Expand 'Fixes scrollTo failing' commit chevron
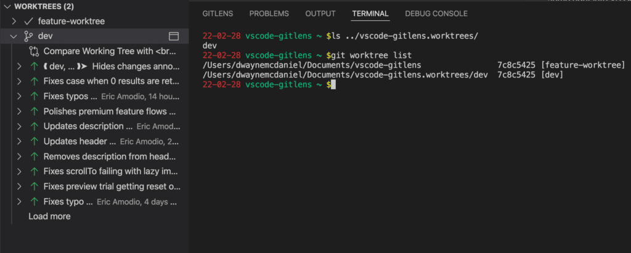631x253 pixels. click(x=19, y=171)
